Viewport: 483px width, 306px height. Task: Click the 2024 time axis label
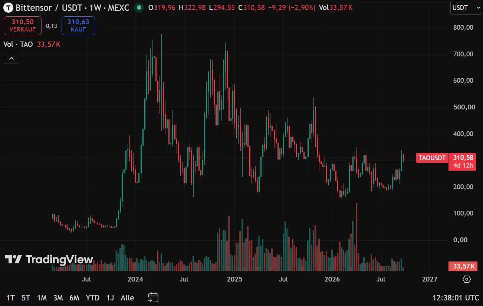coord(135,279)
